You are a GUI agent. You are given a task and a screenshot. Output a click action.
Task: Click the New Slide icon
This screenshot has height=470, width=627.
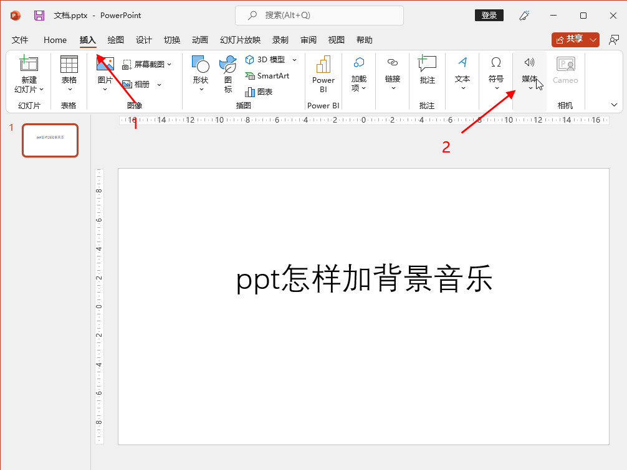(29, 65)
